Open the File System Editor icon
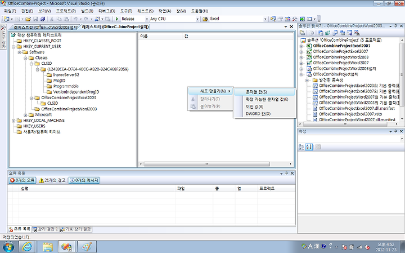Viewport: 405px width, 253px height. pos(321,33)
